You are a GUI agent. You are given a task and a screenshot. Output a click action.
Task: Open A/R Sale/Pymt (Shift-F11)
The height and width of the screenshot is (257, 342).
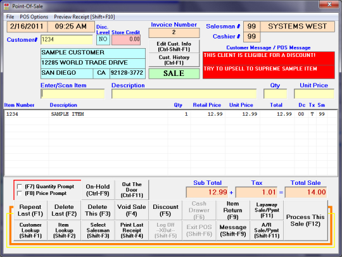click(267, 230)
